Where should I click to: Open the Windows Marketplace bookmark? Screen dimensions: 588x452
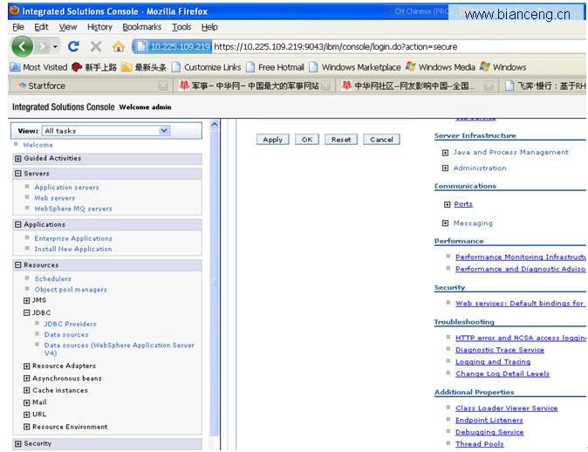(355, 67)
